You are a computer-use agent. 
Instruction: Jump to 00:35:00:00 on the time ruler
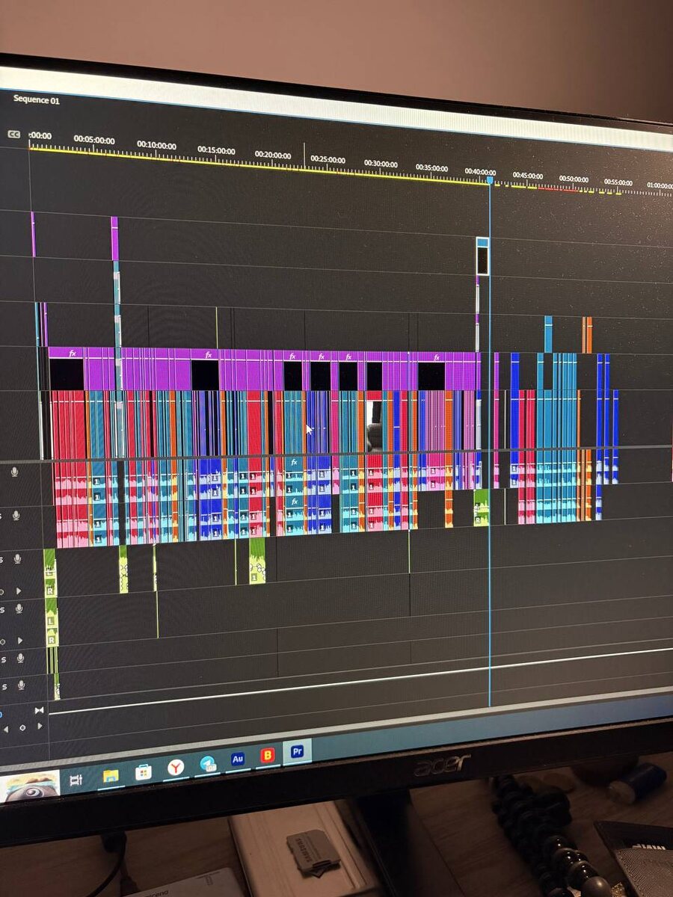click(x=432, y=168)
